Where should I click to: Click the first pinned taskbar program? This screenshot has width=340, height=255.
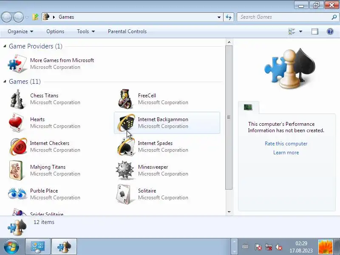click(38, 246)
